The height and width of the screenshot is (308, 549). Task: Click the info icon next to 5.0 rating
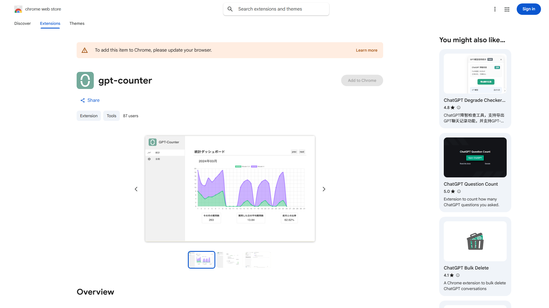[459, 191]
